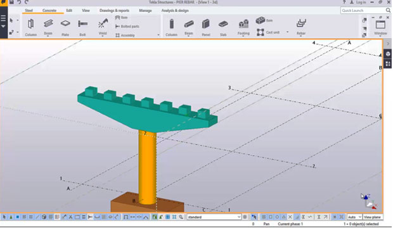Expand the steel Beam dropdown arrow
393x228 pixels.
click(48, 36)
